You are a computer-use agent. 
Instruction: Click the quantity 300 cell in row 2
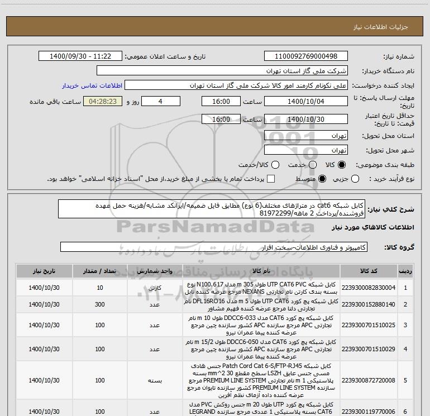click(100, 304)
